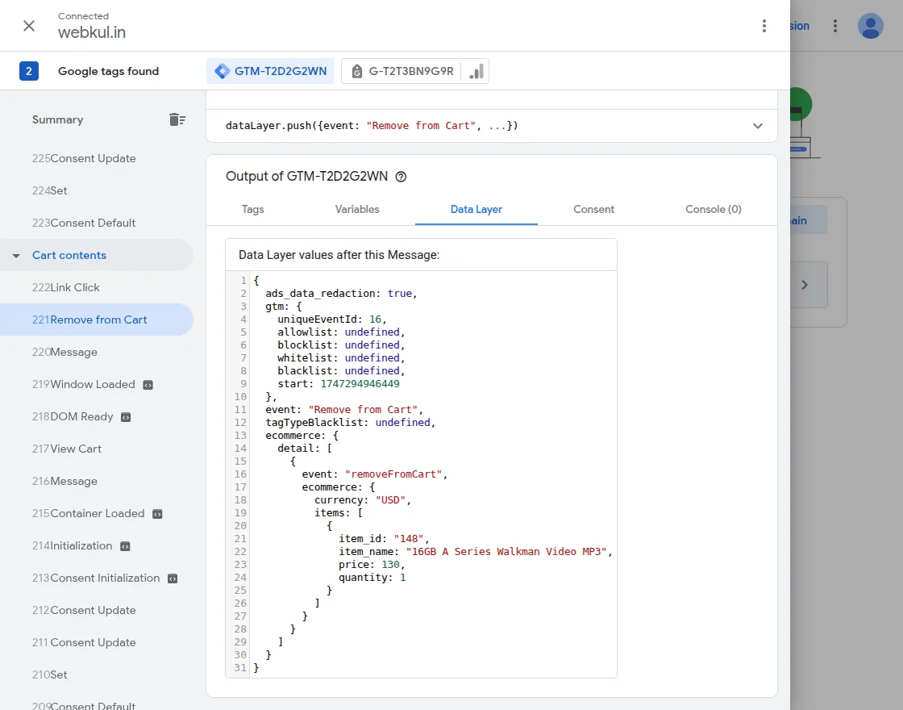The height and width of the screenshot is (710, 903).
Task: Click the user account avatar
Action: [x=870, y=26]
